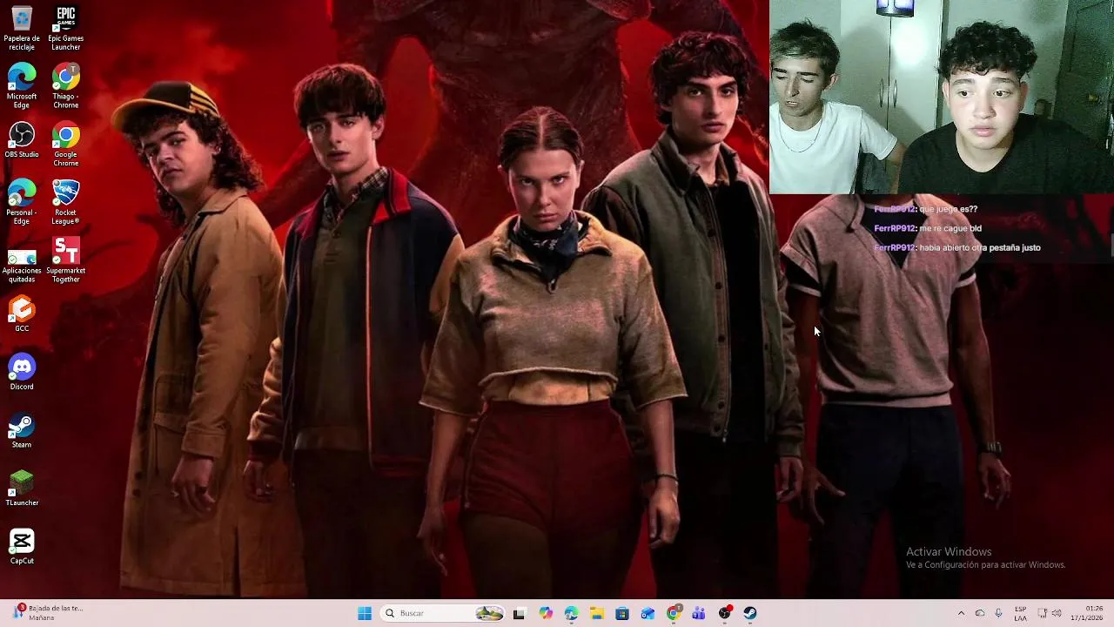Viewport: 1114px width, 627px height.
Task: Launch the TLauncher desktop icon
Action: [22, 489]
